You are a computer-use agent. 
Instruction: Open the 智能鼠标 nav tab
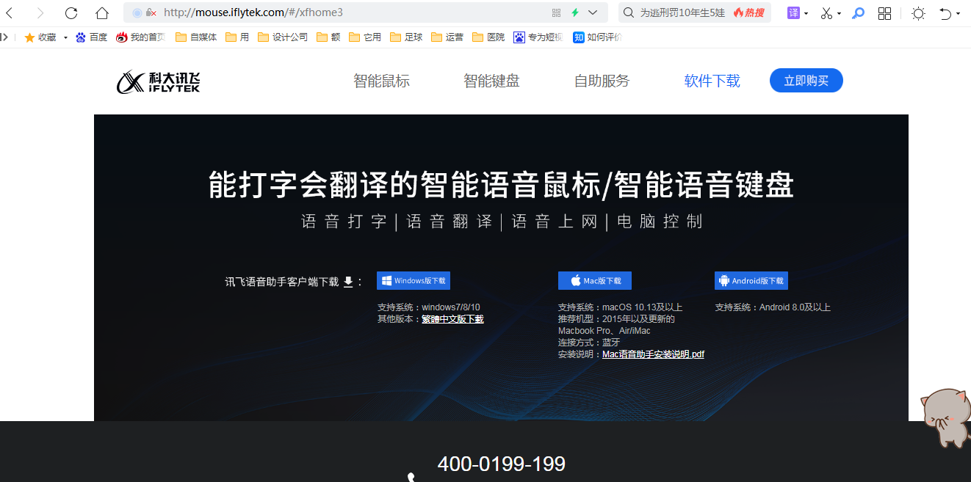click(381, 81)
